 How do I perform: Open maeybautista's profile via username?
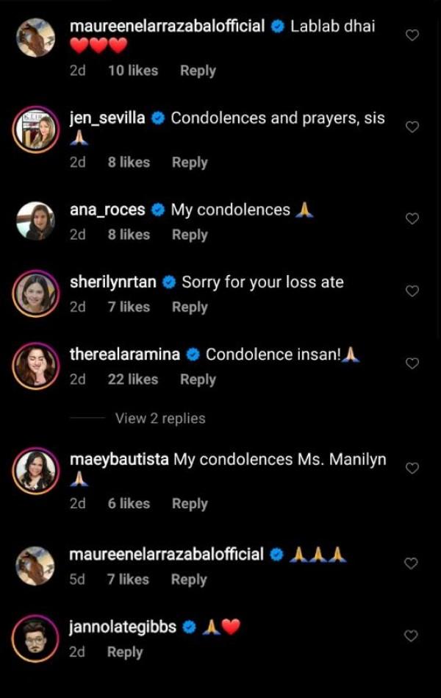(119, 459)
